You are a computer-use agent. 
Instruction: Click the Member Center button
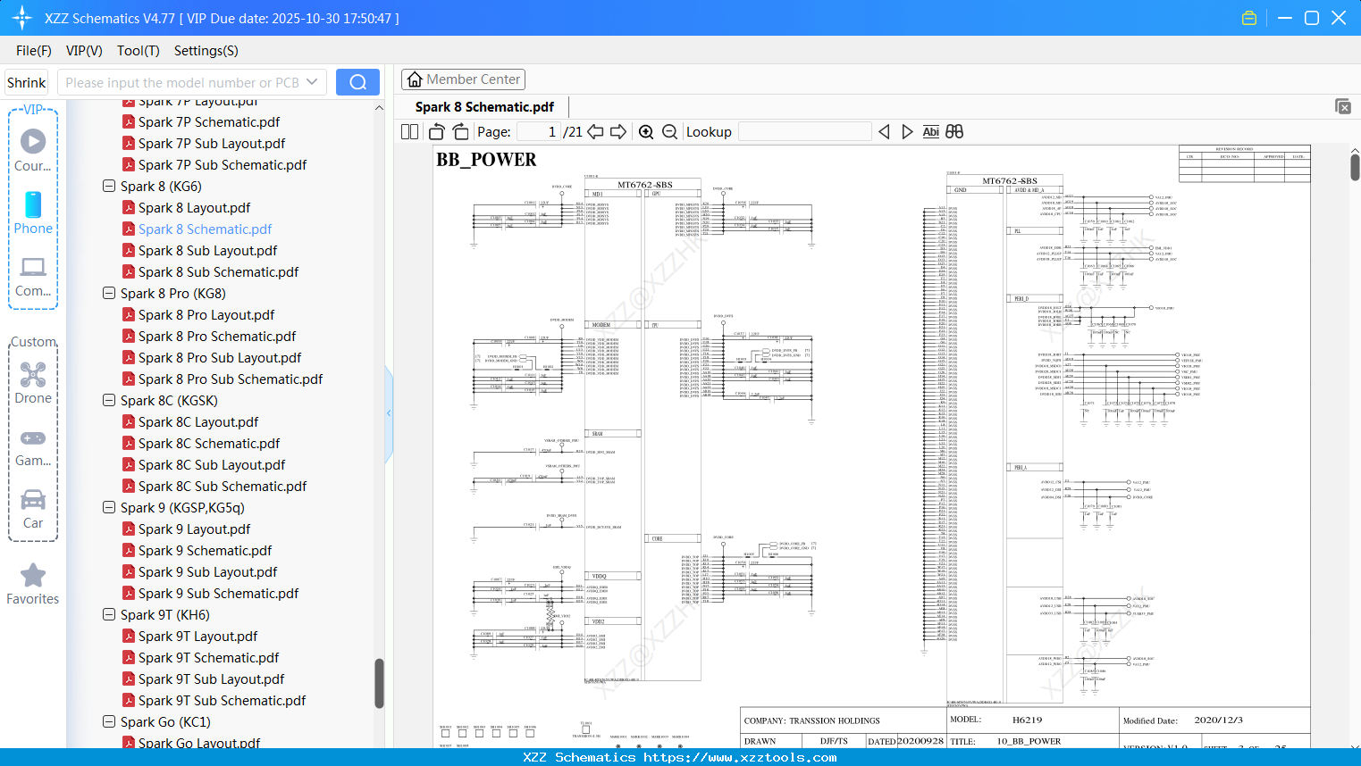pyautogui.click(x=463, y=79)
